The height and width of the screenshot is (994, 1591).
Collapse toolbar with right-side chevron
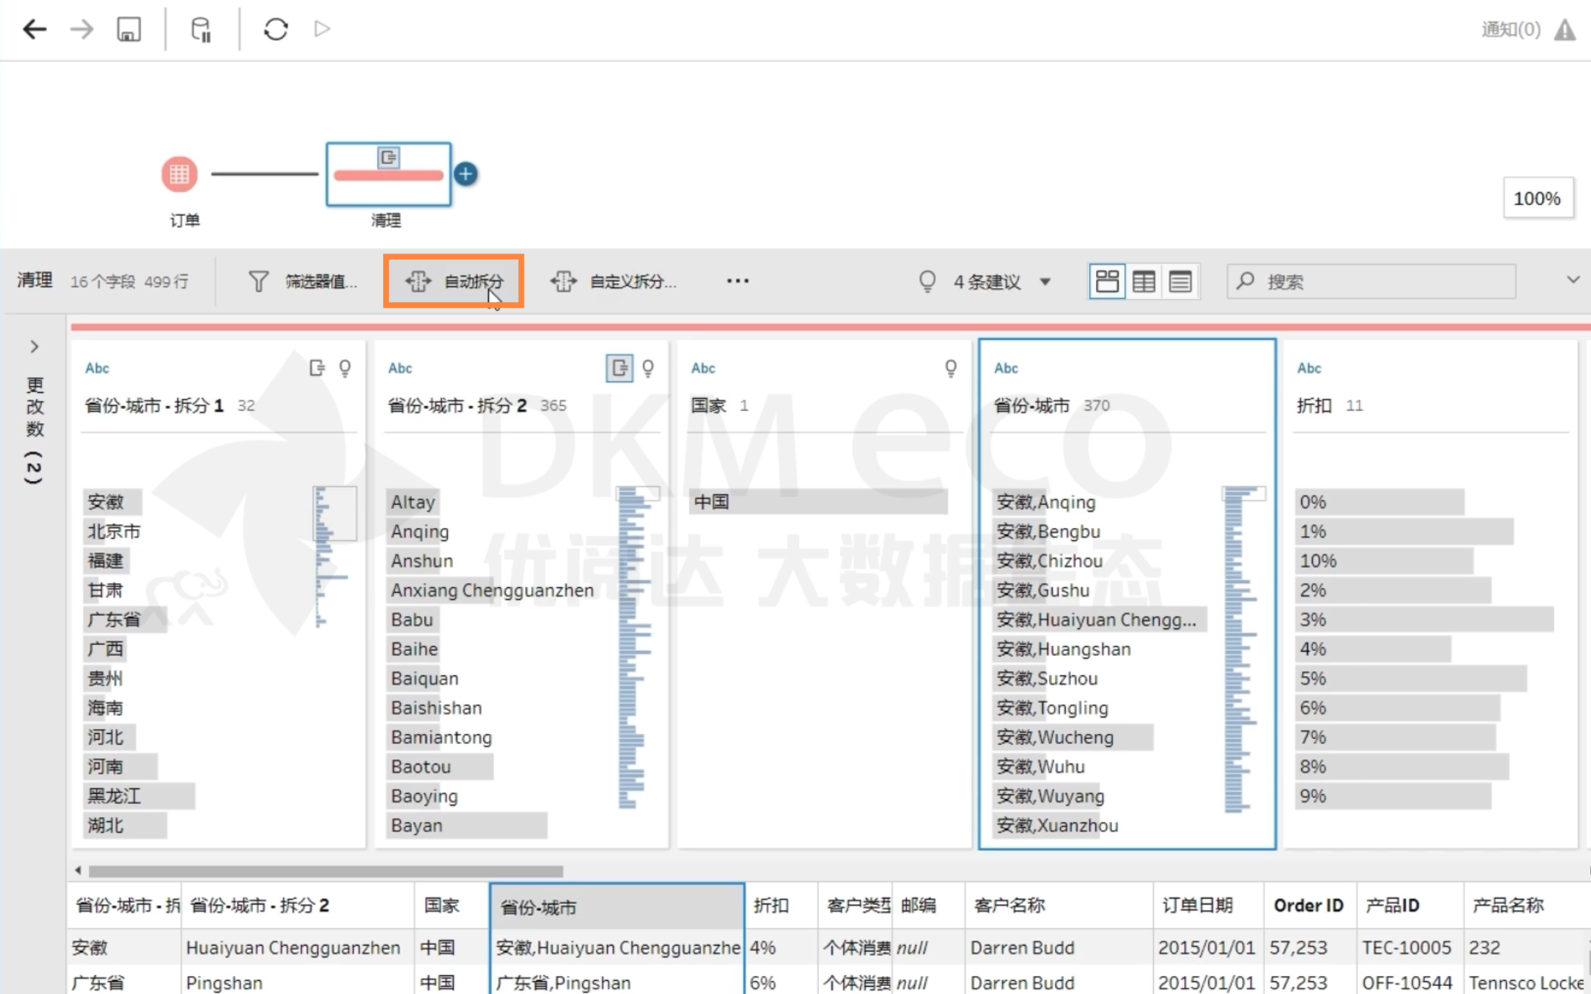(x=1573, y=280)
